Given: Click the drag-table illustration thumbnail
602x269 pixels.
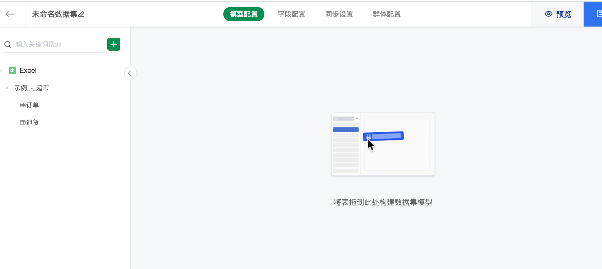Looking at the screenshot, I should pos(383,144).
